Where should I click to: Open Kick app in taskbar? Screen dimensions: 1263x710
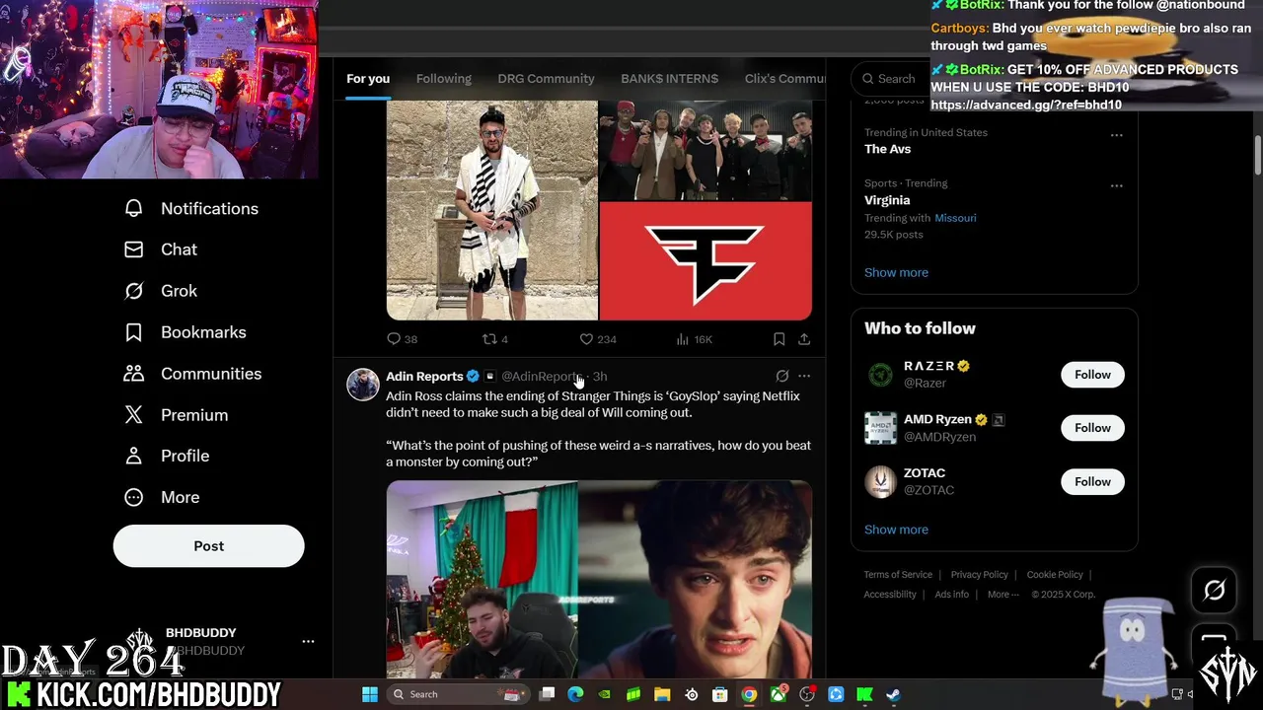click(x=864, y=694)
